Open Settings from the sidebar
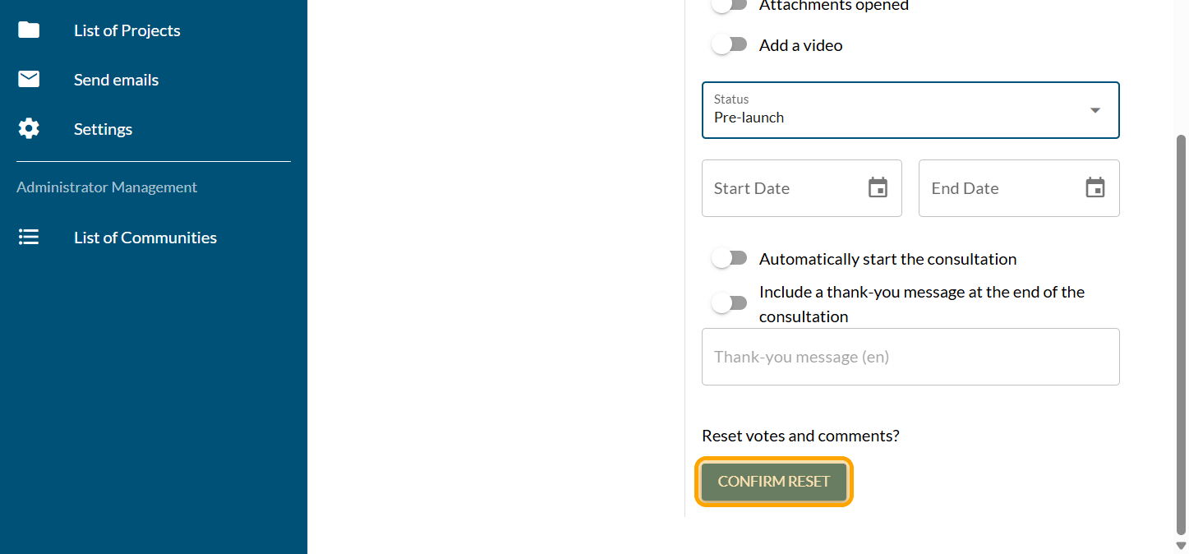 pos(103,129)
